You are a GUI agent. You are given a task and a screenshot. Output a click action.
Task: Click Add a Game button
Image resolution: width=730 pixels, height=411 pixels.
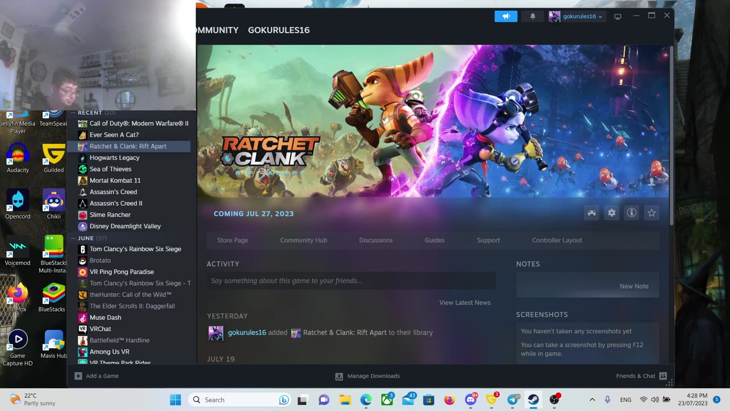click(96, 376)
